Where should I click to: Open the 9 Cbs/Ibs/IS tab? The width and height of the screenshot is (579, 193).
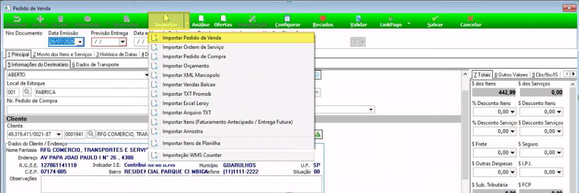click(x=545, y=75)
